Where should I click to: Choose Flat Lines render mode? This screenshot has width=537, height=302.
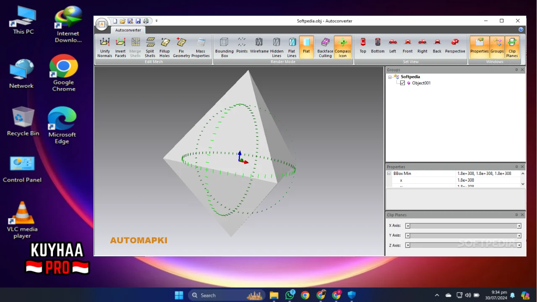pyautogui.click(x=292, y=47)
